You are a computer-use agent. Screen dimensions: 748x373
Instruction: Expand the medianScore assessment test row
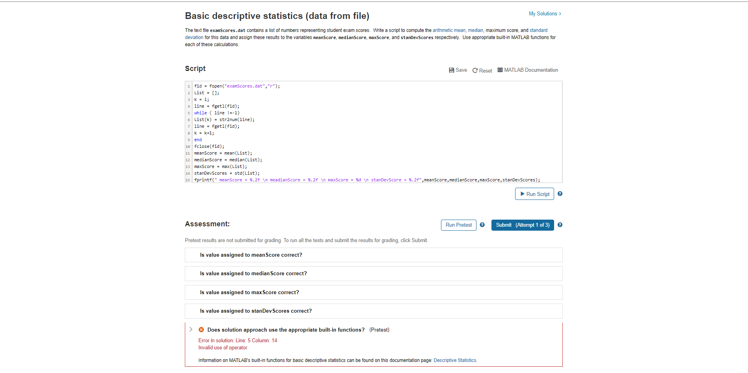(253, 273)
